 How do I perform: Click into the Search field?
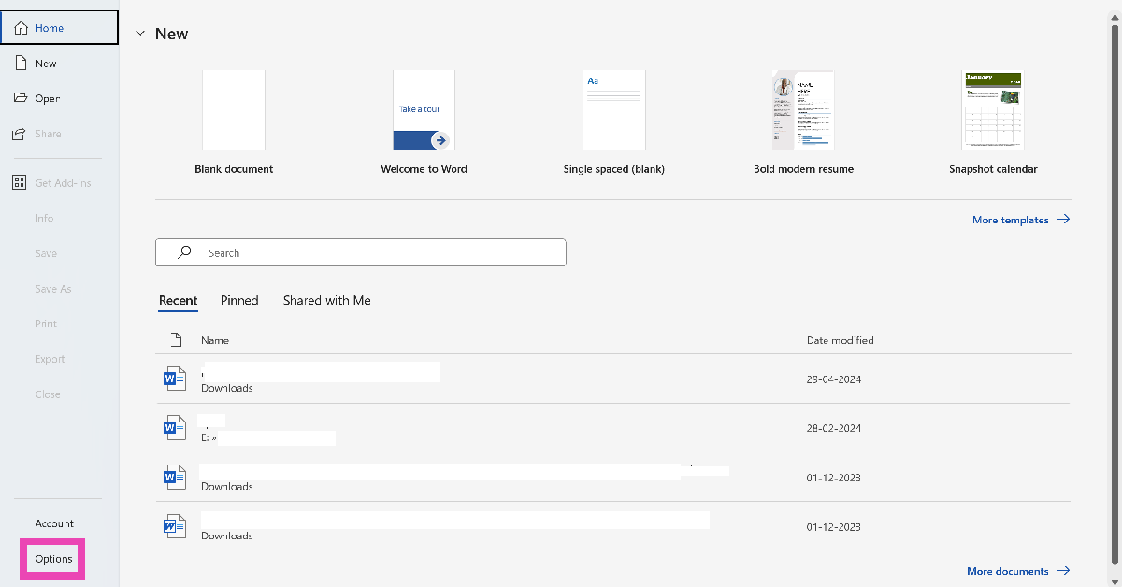(x=361, y=252)
